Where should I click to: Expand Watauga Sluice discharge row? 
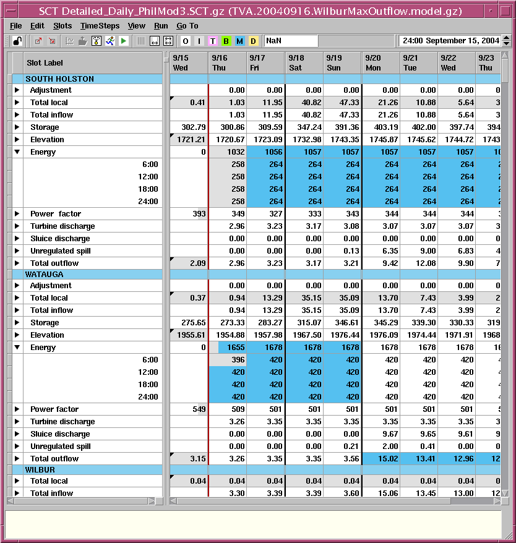tap(17, 434)
